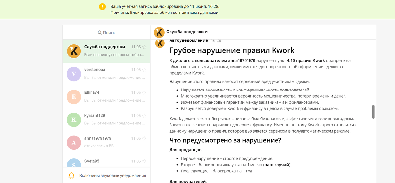Click the Sveta95 avatar
Screen dimensions: 395x183
(74, 163)
